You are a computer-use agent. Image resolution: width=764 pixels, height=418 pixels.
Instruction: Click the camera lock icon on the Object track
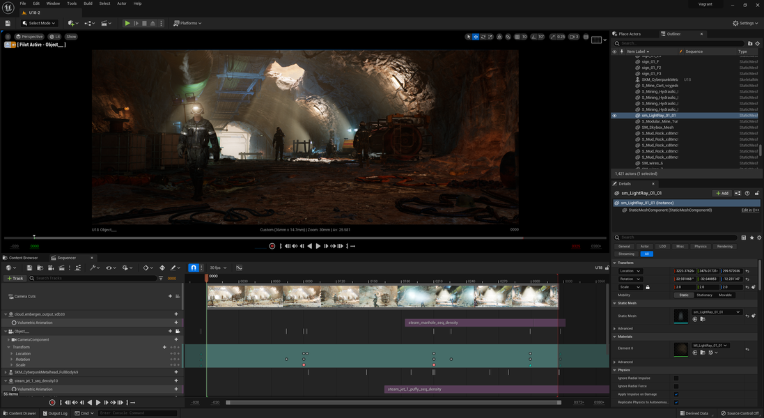(x=178, y=332)
